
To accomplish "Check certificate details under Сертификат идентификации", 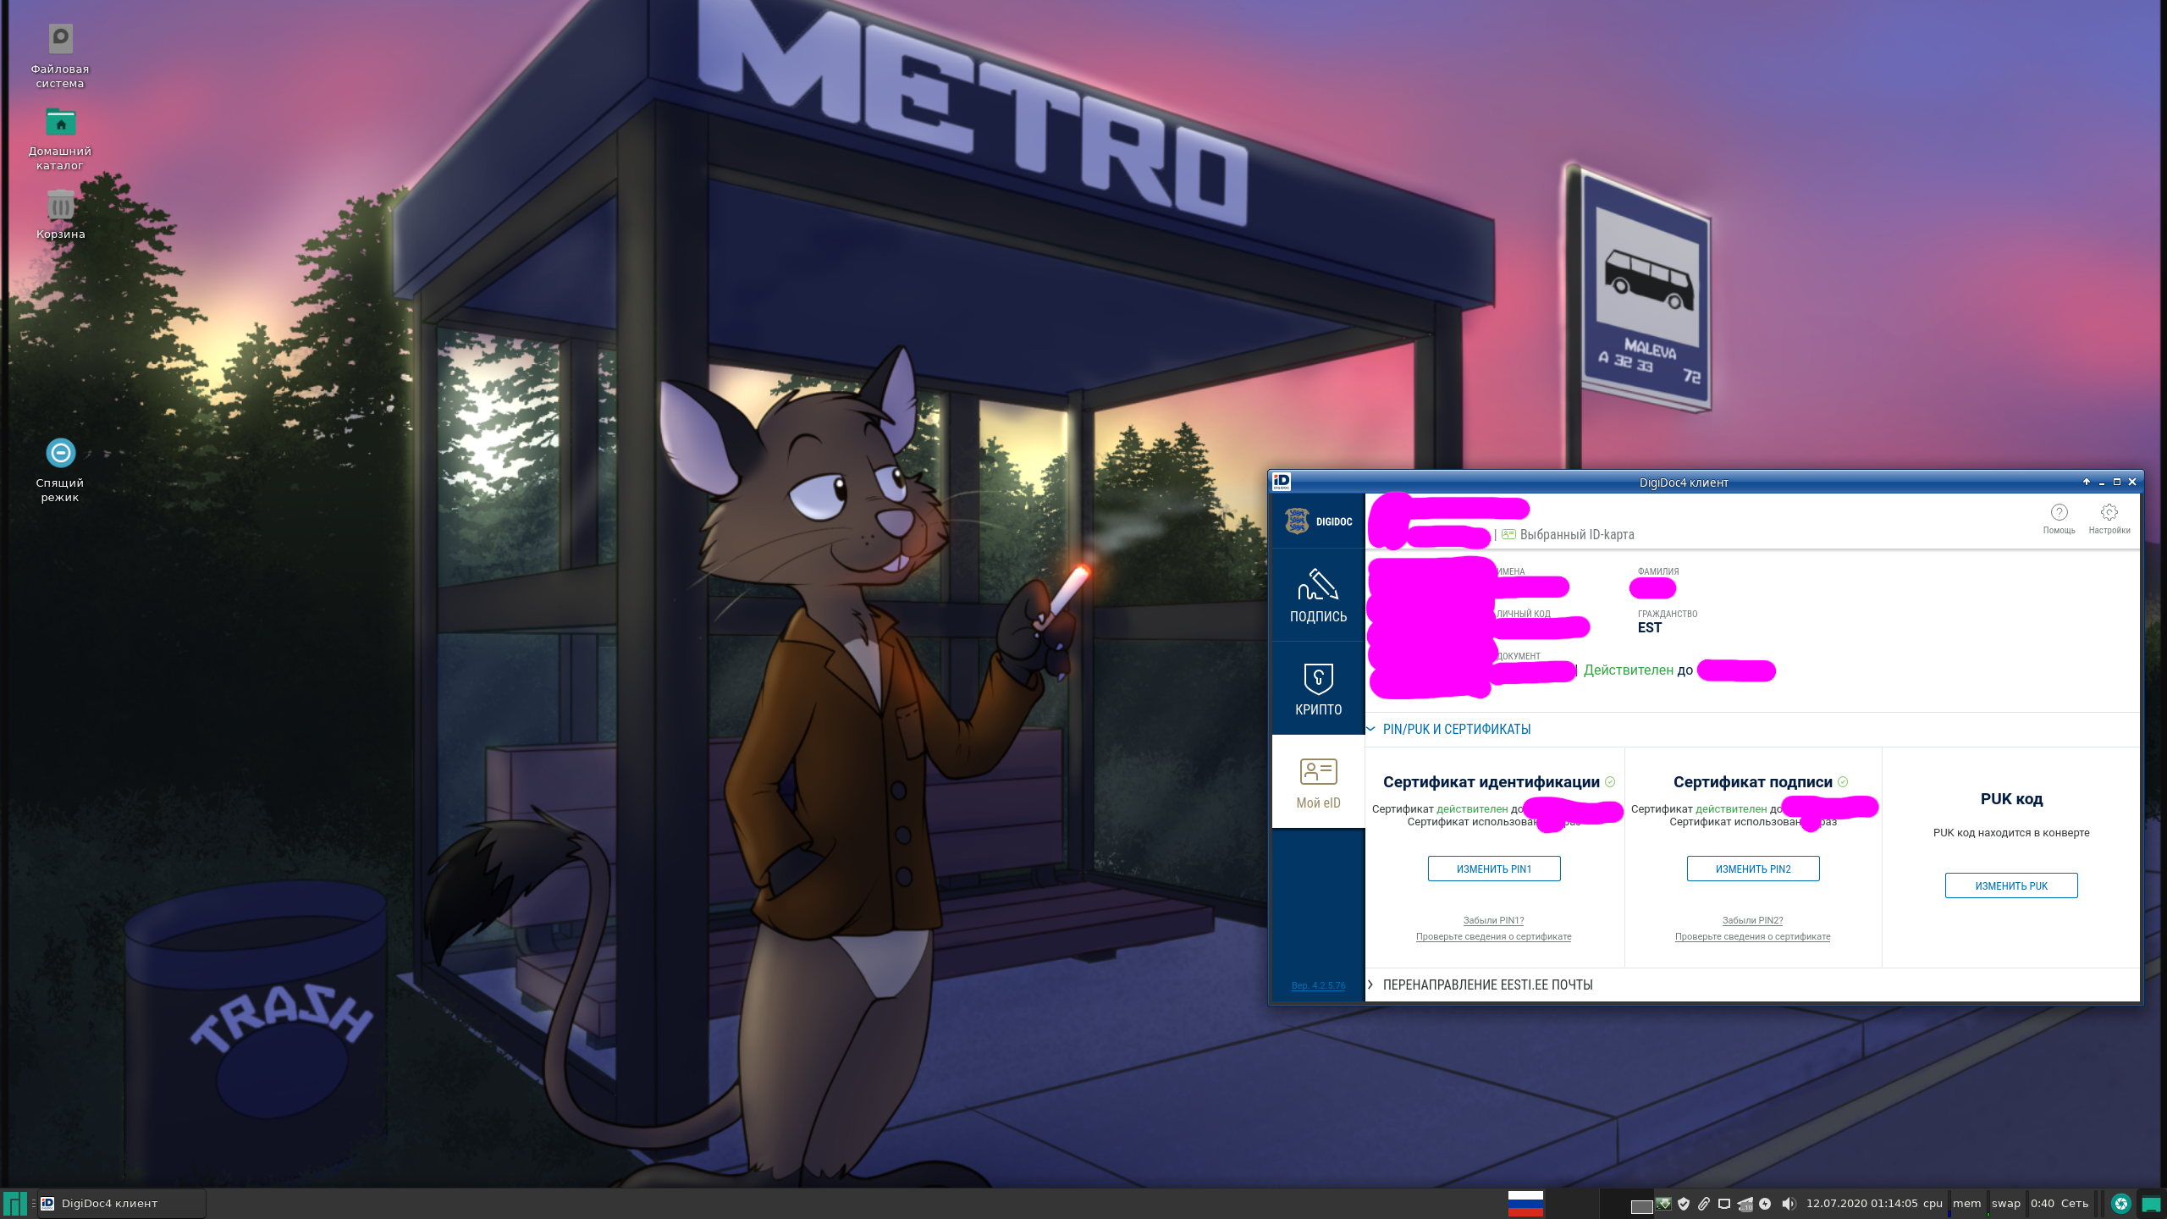I will [1493, 936].
